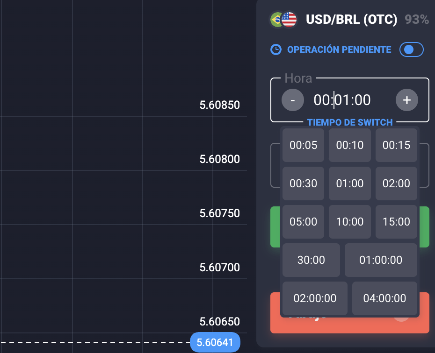Open the USD/BRL (OTC) asset selector

351,20
